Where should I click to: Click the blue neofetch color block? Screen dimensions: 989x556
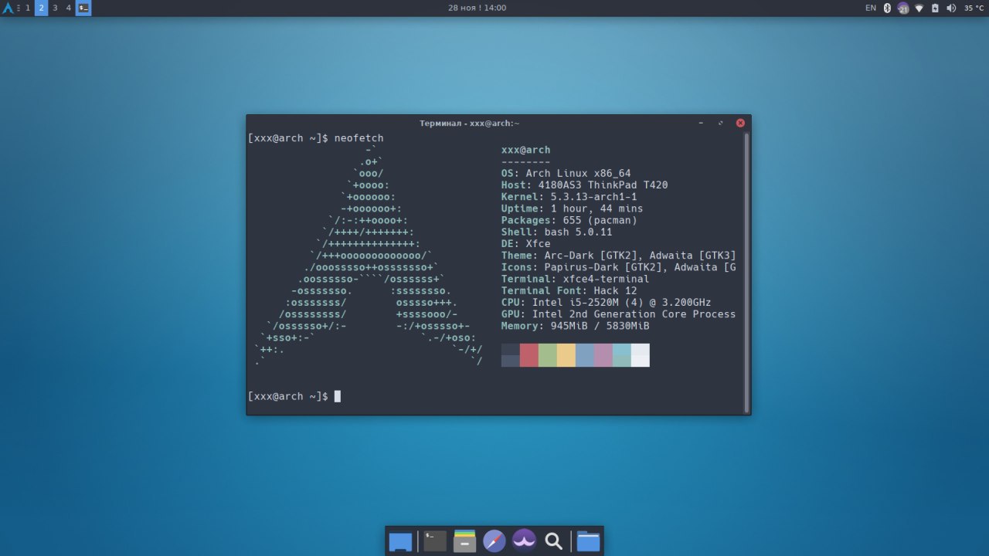585,355
